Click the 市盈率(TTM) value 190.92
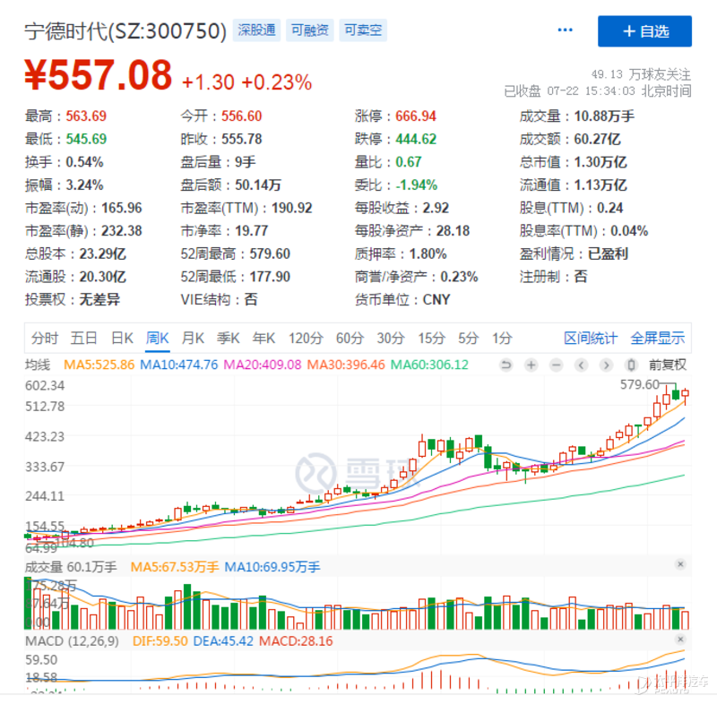The width and height of the screenshot is (717, 704). click(x=292, y=208)
